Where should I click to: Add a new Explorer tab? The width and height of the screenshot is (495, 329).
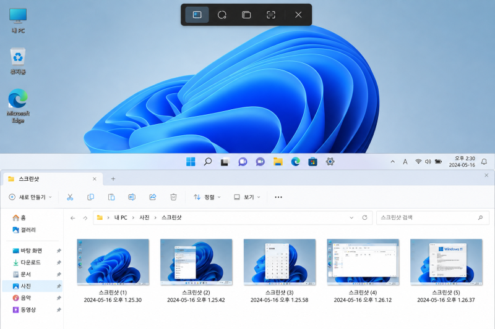[x=113, y=179]
